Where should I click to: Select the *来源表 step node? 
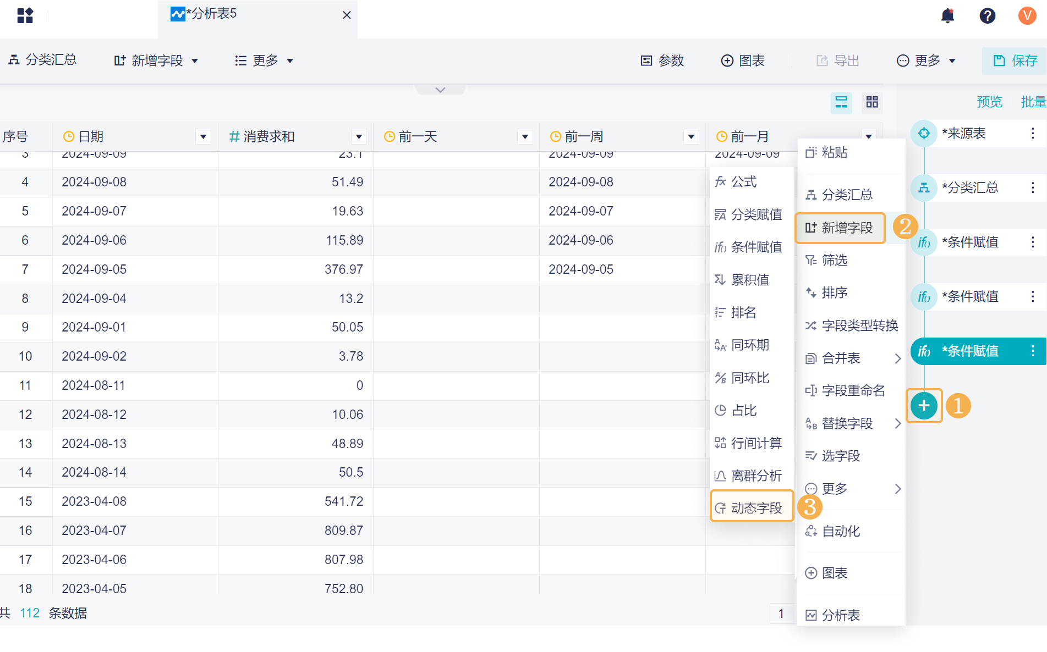click(978, 133)
